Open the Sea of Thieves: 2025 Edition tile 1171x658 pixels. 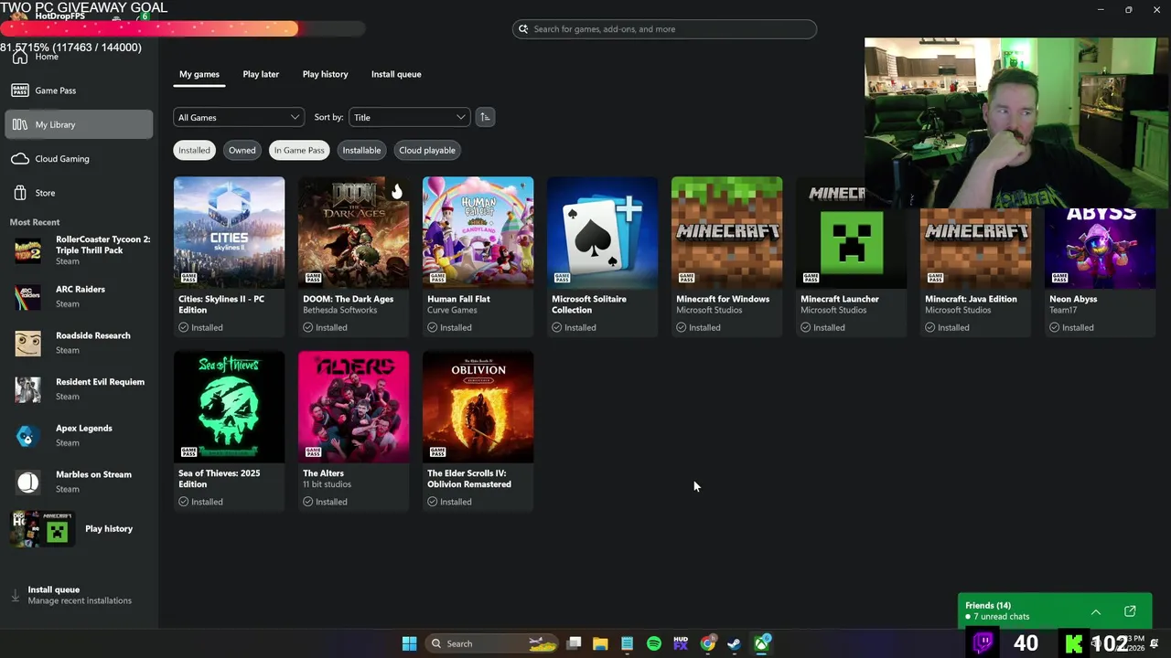coord(229,431)
